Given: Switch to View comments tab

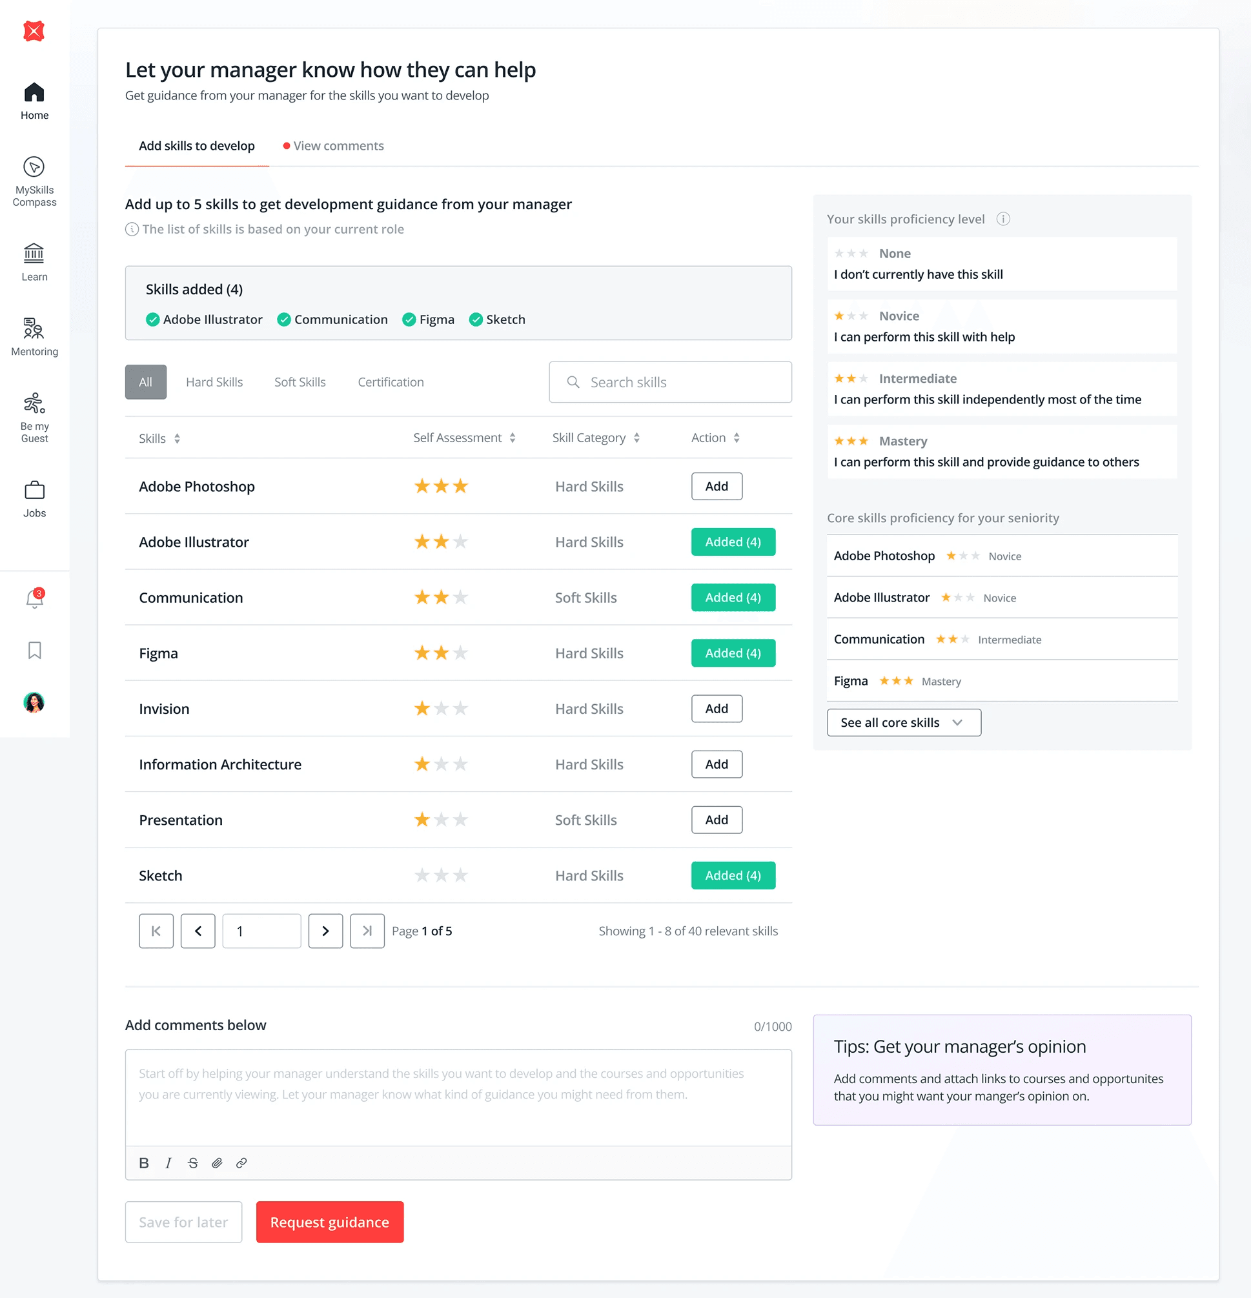Looking at the screenshot, I should [x=338, y=146].
